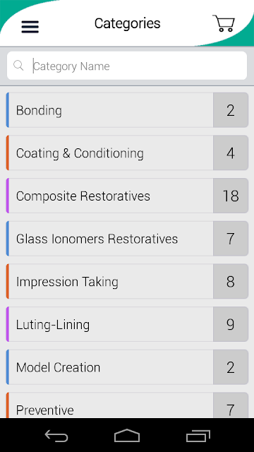This screenshot has height=452, width=254.
Task: Tap the count badge showing 9
Action: [x=231, y=324]
